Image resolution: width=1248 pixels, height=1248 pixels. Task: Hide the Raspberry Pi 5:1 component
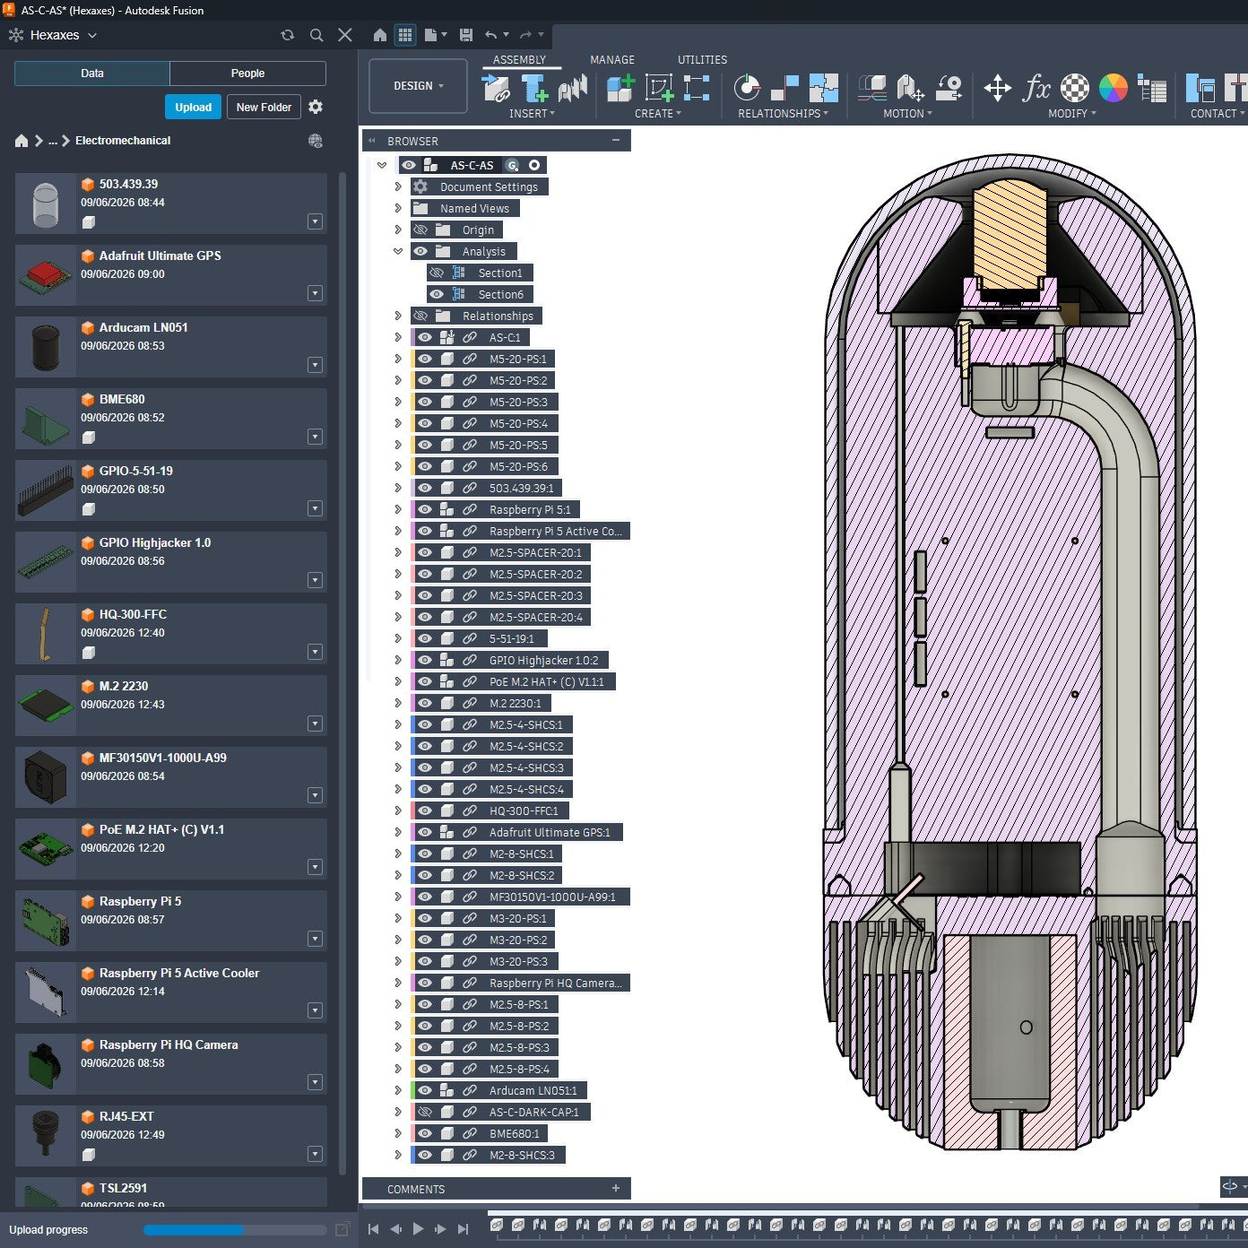[x=425, y=509]
